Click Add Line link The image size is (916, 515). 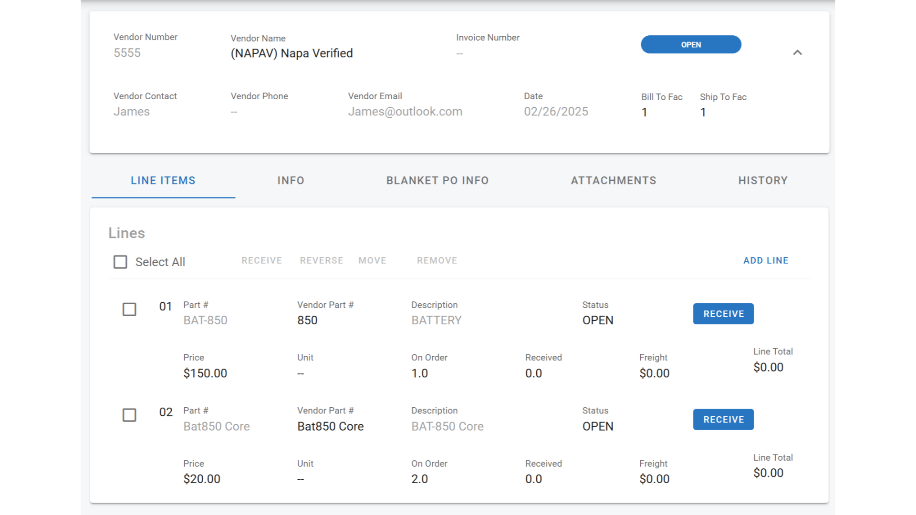tap(765, 260)
